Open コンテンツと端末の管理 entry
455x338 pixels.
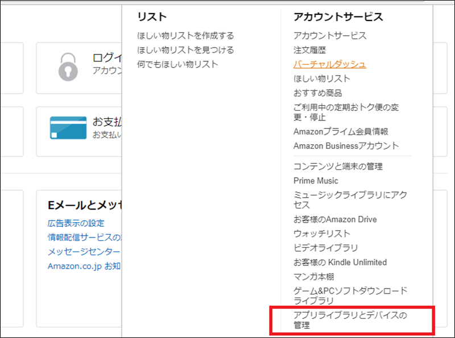click(338, 166)
